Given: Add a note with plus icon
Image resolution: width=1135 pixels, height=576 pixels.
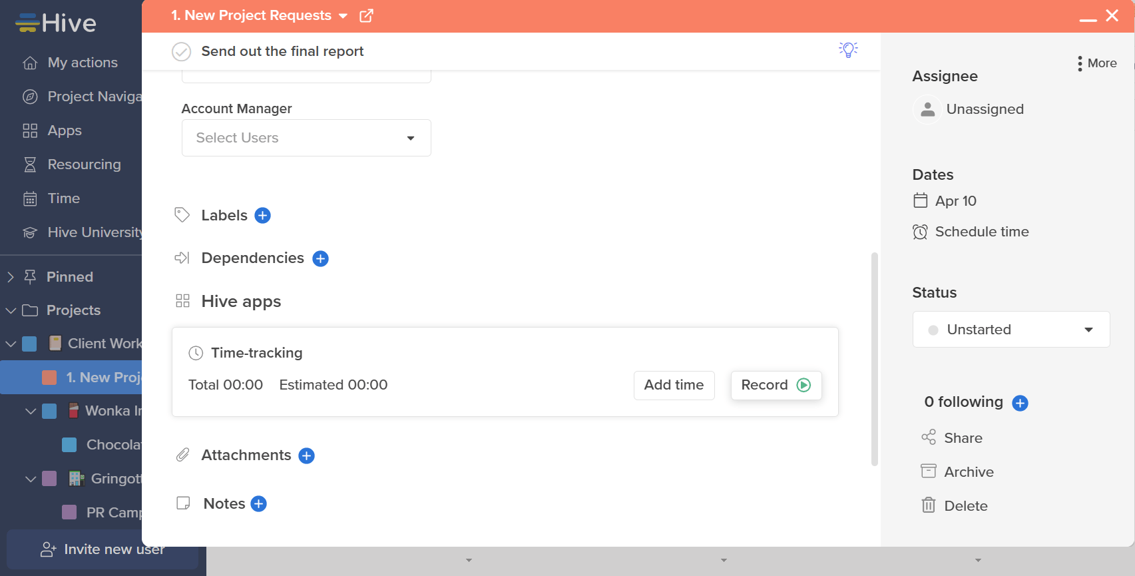Looking at the screenshot, I should click(259, 504).
